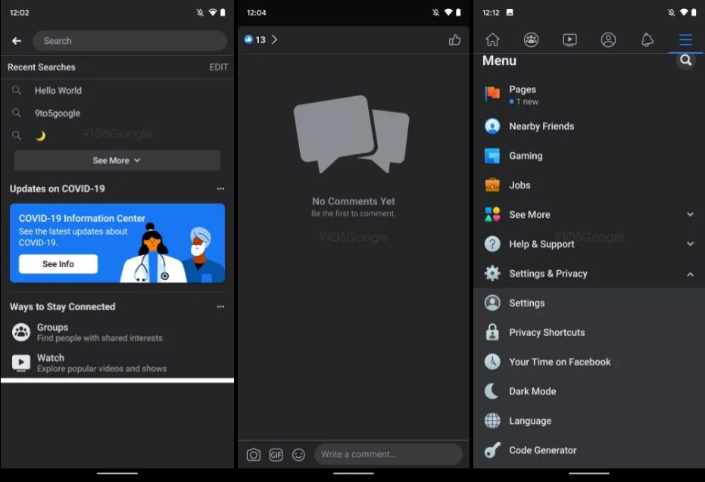Select the hamburger Menu tab

(x=685, y=40)
